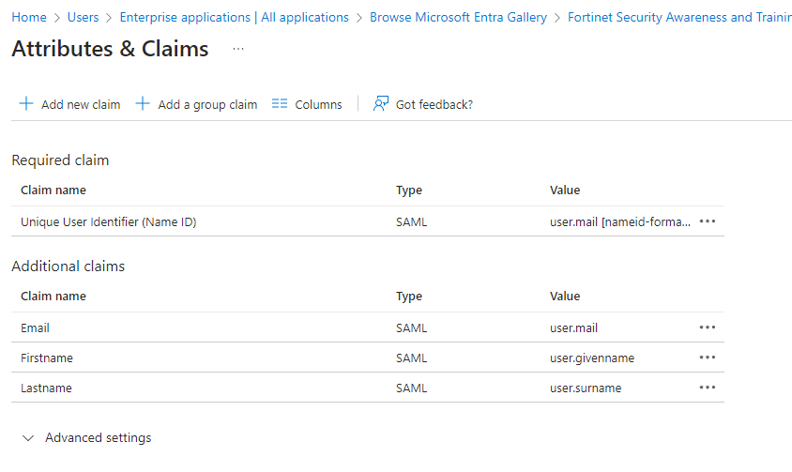Click the user.surname value

(586, 388)
